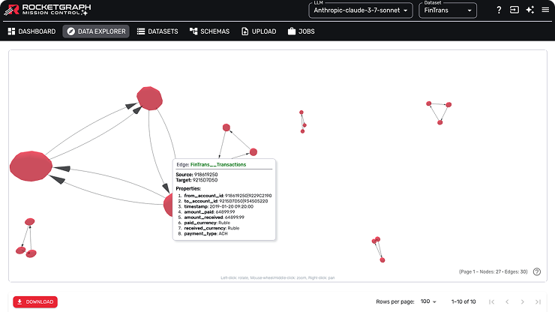Go to first page of results

coord(492,301)
